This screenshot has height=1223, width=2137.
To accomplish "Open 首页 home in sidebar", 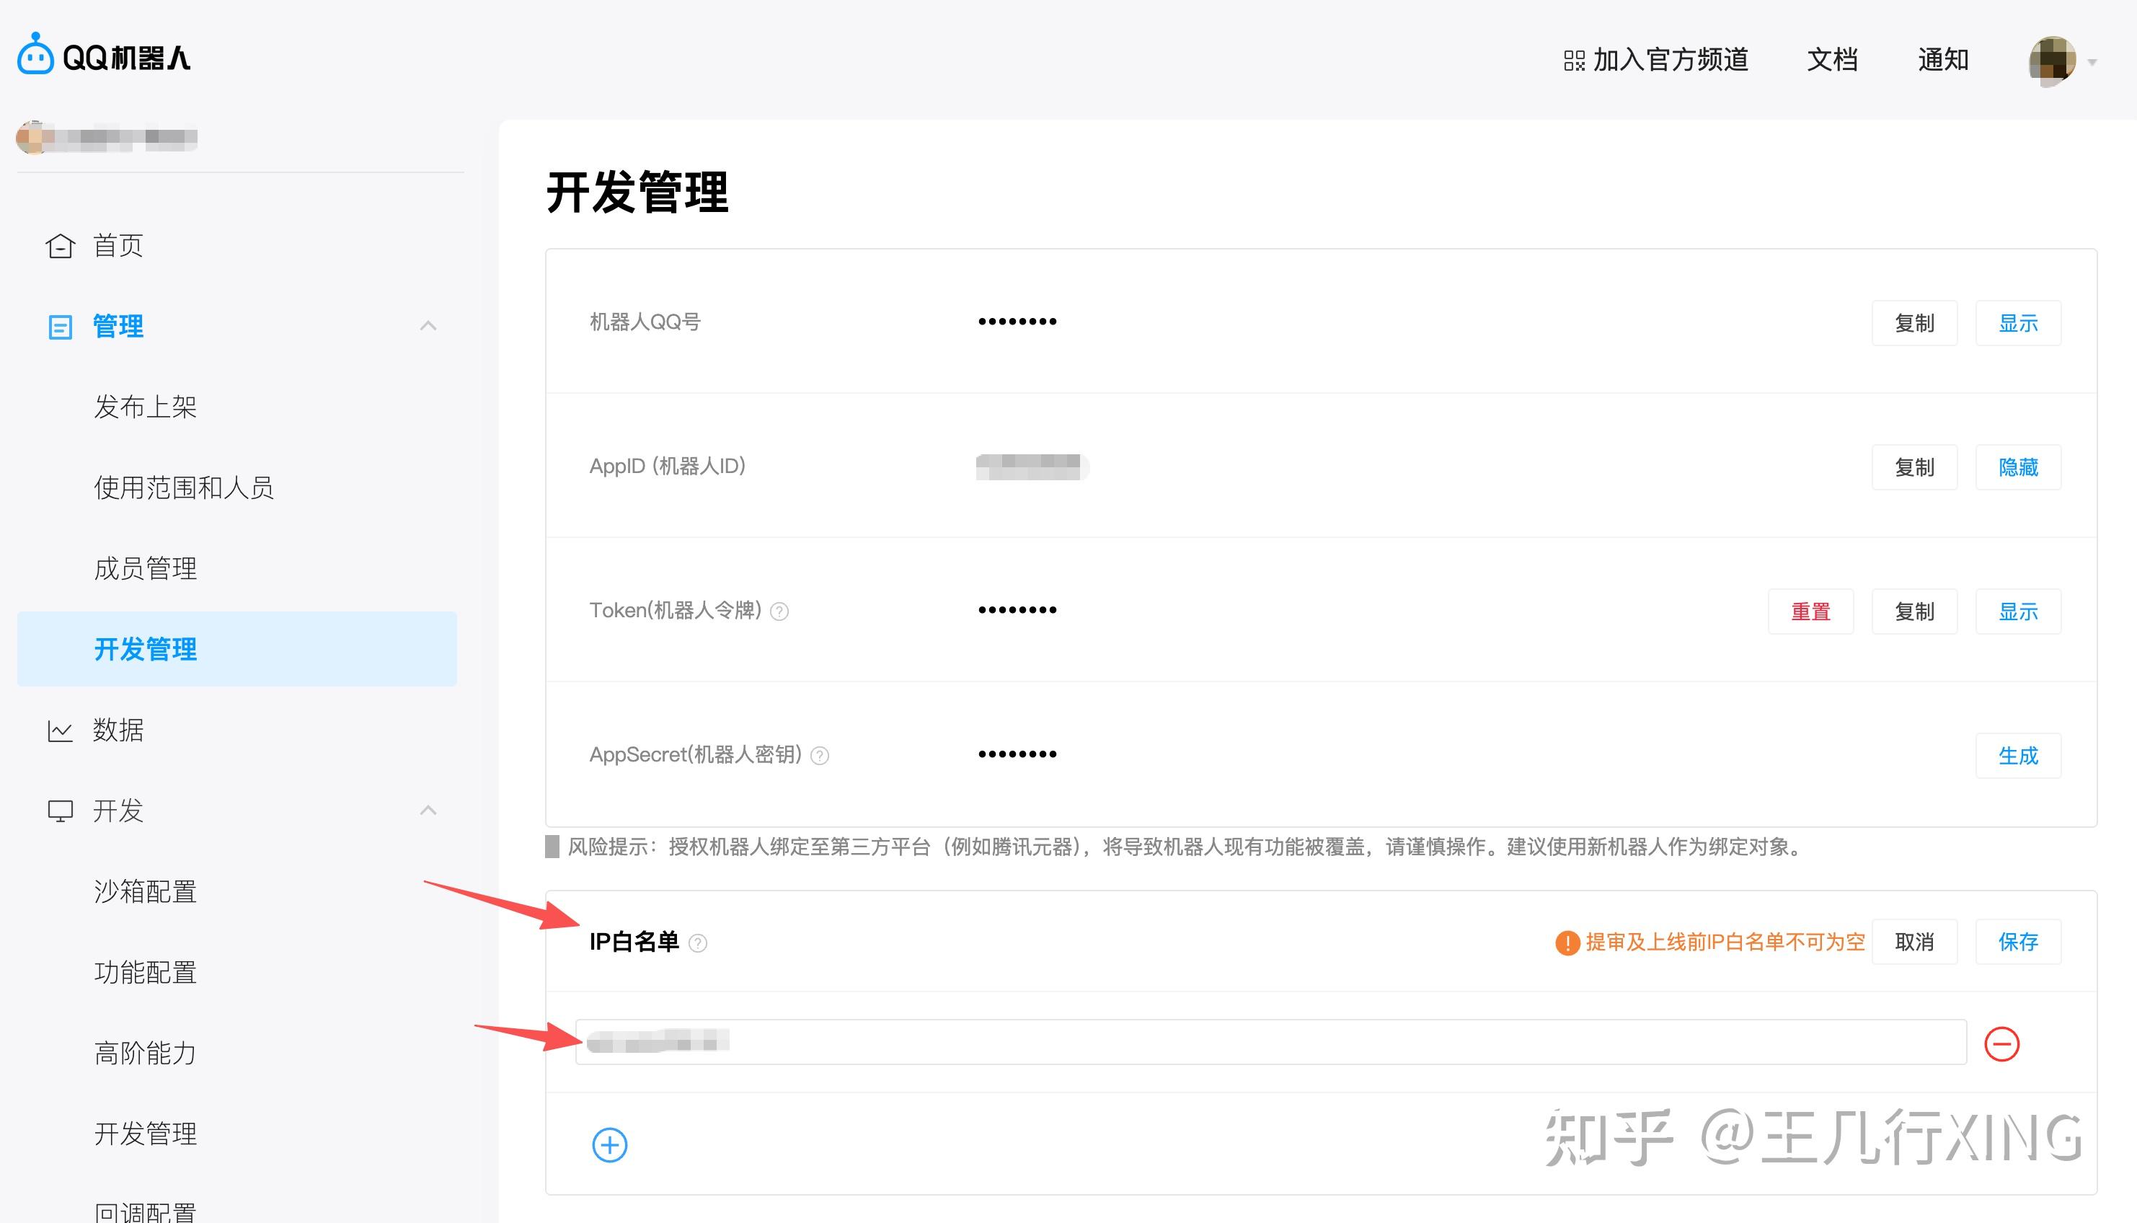I will point(117,245).
